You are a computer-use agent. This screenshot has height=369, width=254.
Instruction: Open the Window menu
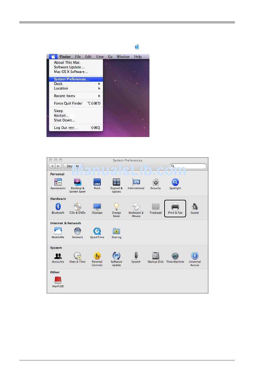123,57
